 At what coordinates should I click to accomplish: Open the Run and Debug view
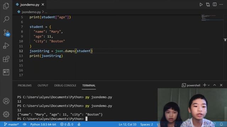click(x=6, y=46)
